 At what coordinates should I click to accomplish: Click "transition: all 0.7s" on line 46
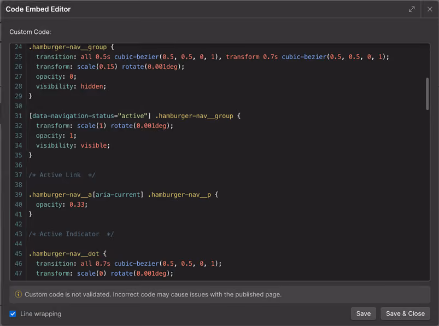(x=73, y=264)
